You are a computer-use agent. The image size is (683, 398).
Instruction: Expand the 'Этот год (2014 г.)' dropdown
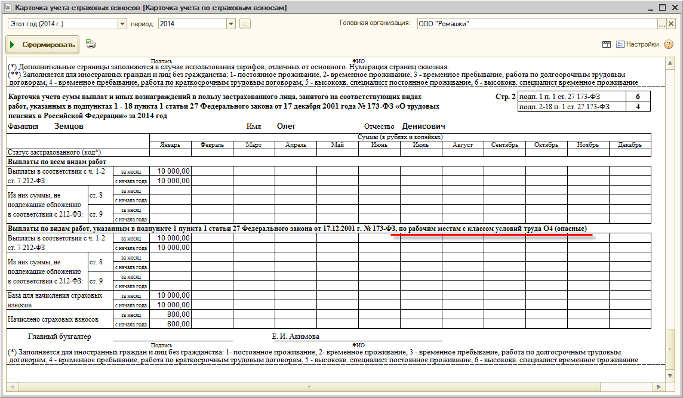click(x=122, y=24)
